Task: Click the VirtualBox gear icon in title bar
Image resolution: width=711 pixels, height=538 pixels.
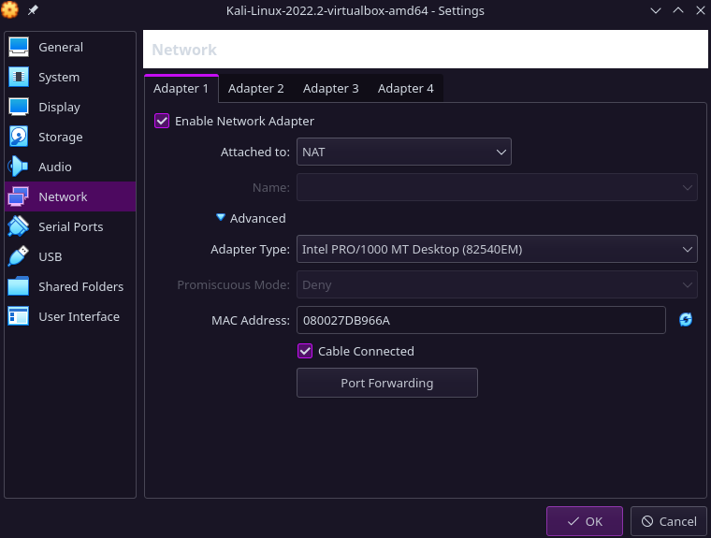Action: point(9,10)
